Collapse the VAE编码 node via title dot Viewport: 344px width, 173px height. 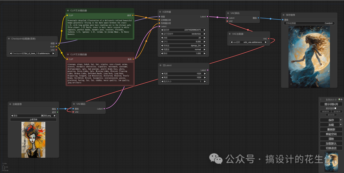74,104
